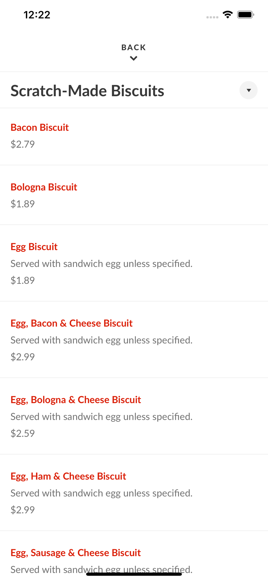Tap the Egg Biscuit description text
The width and height of the screenshot is (268, 581).
click(x=102, y=264)
